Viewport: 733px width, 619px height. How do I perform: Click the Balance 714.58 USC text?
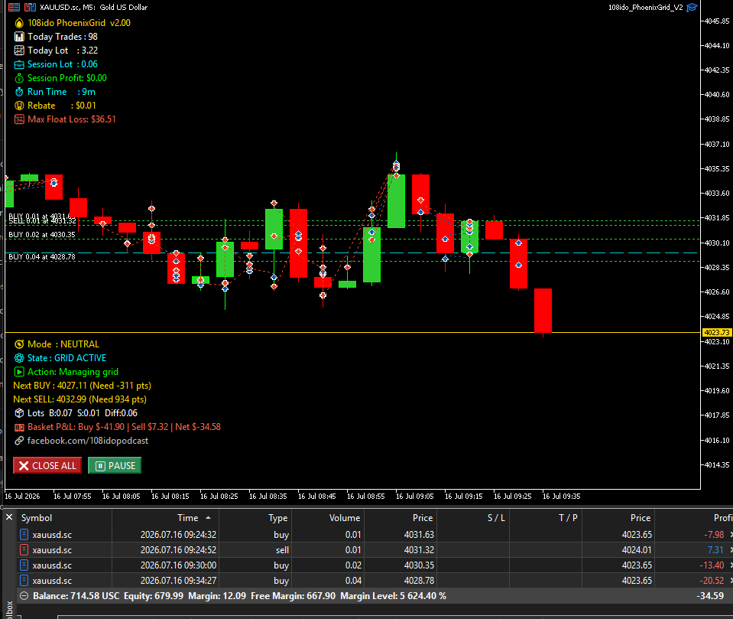[x=76, y=596]
